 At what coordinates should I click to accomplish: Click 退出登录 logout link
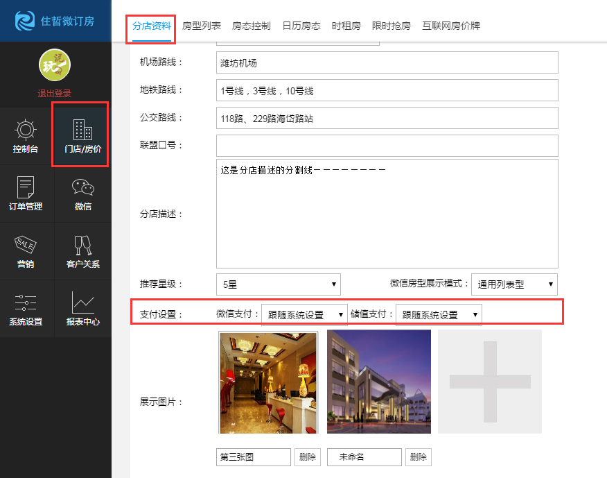(x=54, y=93)
